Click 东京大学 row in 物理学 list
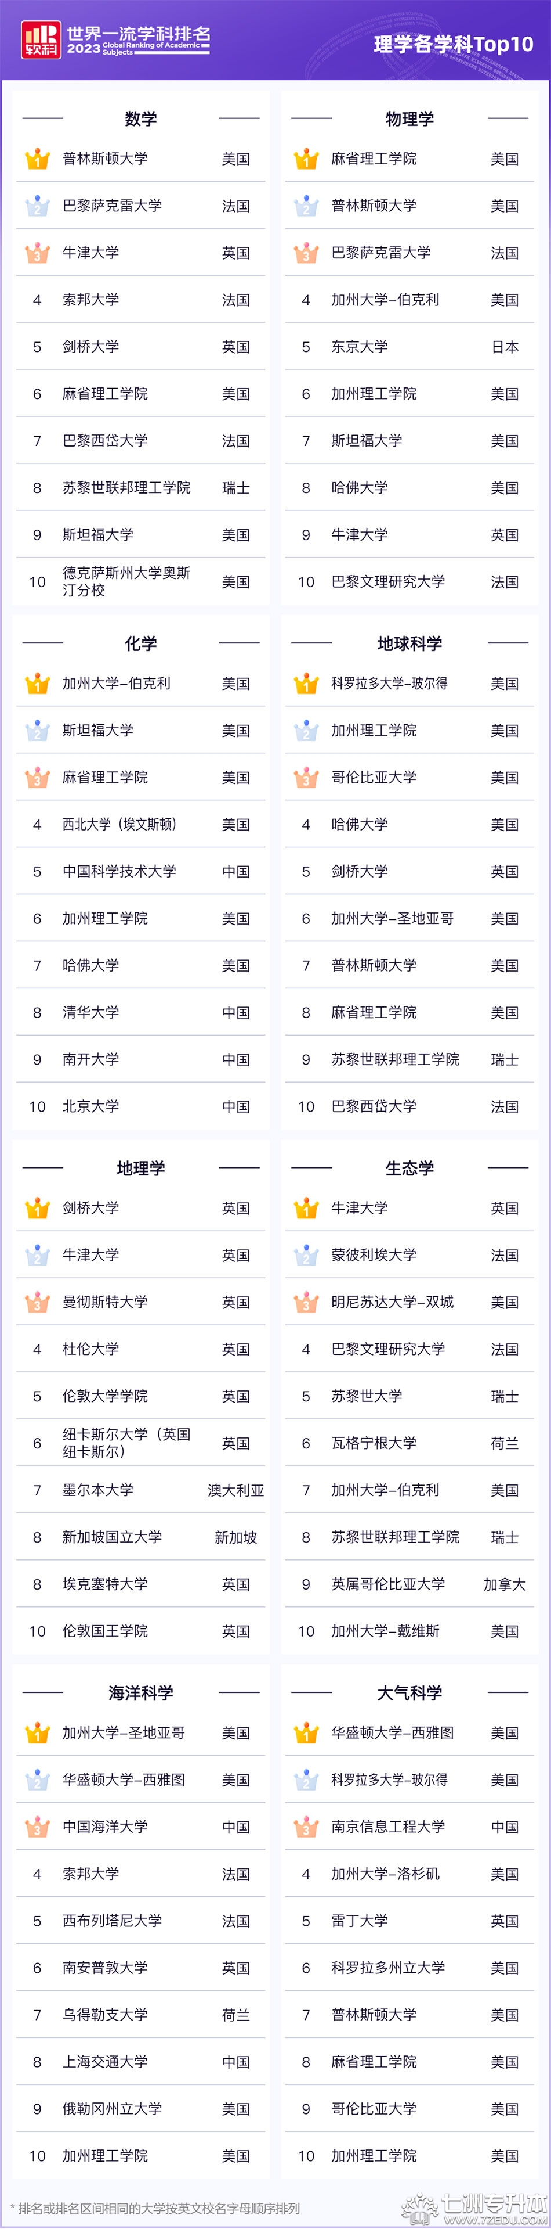Viewport: 551px width, 2229px height. 409,347
